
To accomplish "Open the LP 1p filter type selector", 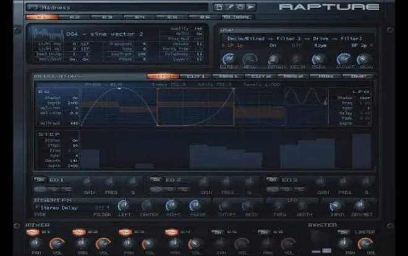I will [236, 45].
